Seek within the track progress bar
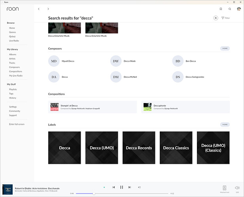The image size is (244, 197). pos(122,193)
